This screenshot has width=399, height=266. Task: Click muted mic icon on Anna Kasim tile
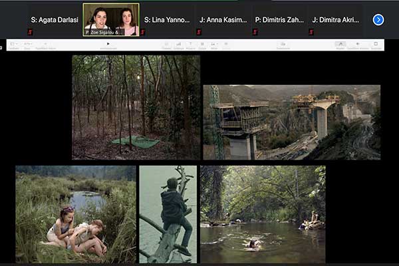pyautogui.click(x=199, y=32)
